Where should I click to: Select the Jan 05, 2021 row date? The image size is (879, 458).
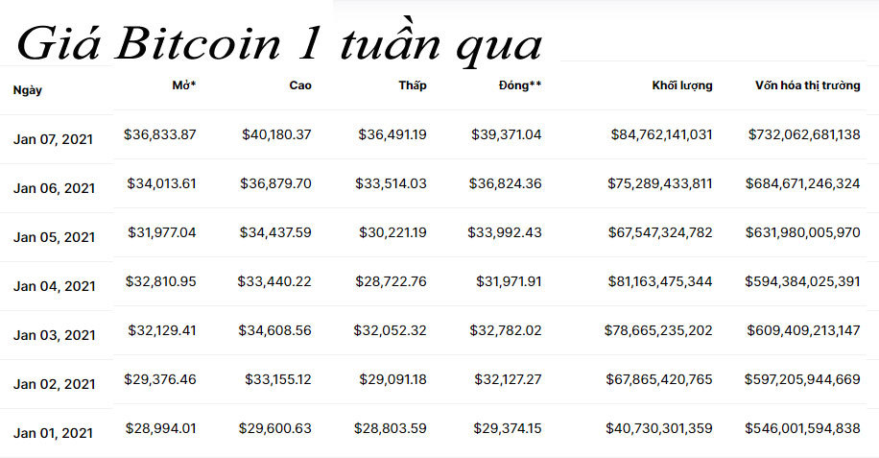[x=55, y=237]
